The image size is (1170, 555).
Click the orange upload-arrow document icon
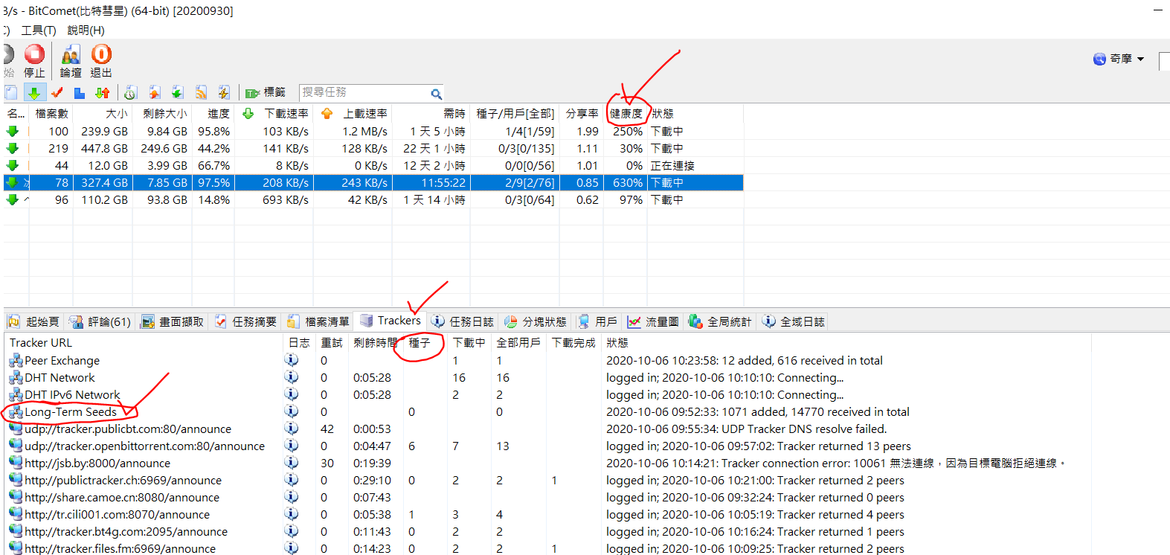pos(154,92)
